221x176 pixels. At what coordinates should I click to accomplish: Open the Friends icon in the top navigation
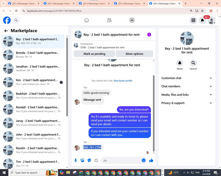109,20
